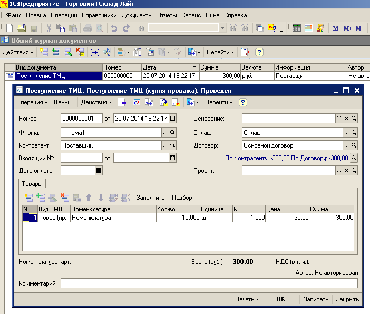Screen dimensions: 370x314
Task: Click the Заполнить button
Action: pos(151,198)
